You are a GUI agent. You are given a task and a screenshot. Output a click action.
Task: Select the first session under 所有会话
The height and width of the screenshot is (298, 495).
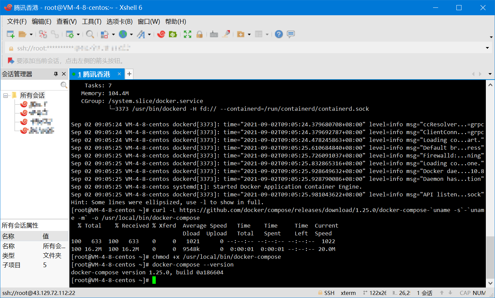(x=34, y=104)
